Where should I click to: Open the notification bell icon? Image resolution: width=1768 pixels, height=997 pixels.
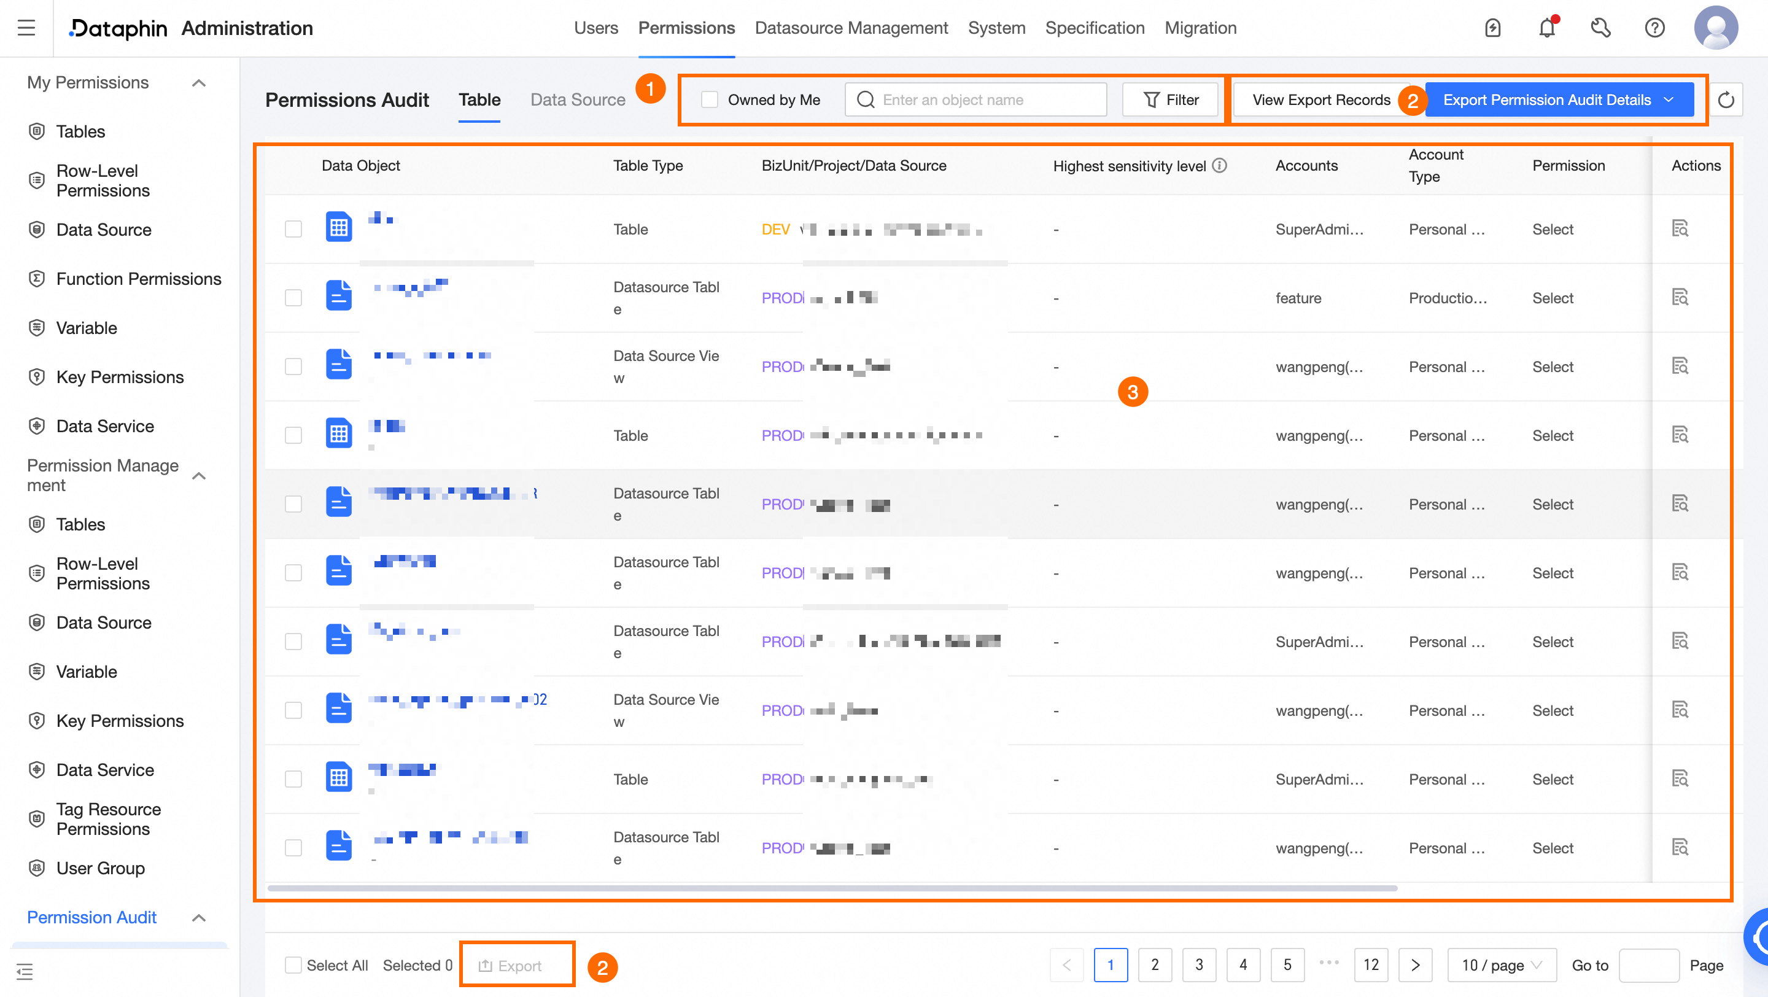click(x=1546, y=28)
